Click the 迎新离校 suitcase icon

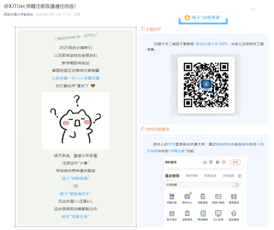[203, 197]
